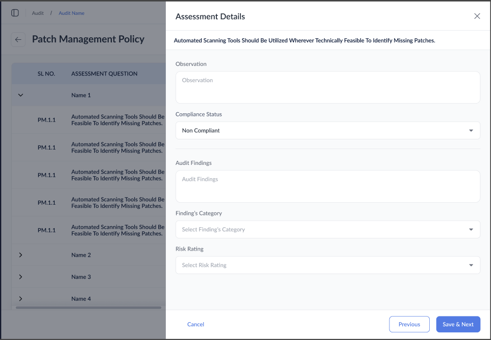Open the Risk Rating dropdown
This screenshot has width=491, height=340.
(328, 265)
